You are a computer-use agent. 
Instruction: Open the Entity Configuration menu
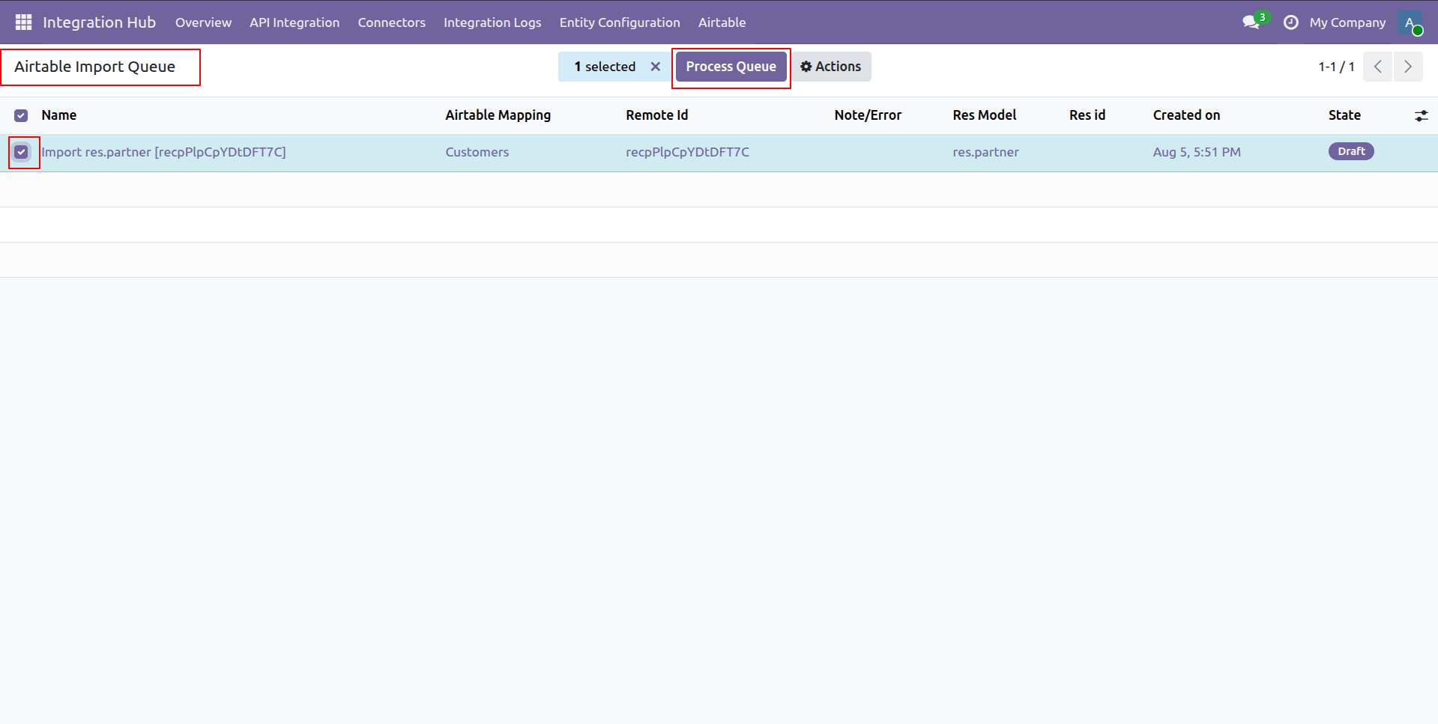pyautogui.click(x=620, y=22)
